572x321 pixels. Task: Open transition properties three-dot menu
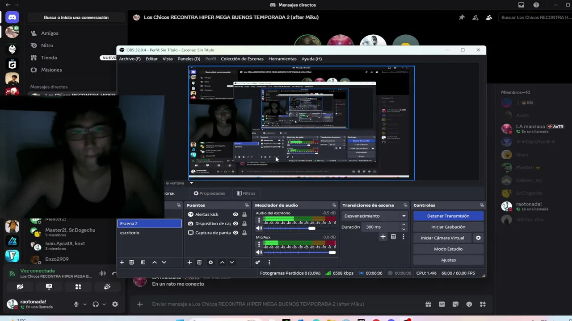[x=403, y=237]
